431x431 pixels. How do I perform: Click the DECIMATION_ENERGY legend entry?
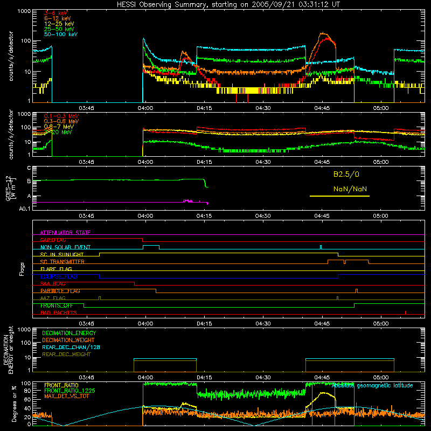(69, 333)
